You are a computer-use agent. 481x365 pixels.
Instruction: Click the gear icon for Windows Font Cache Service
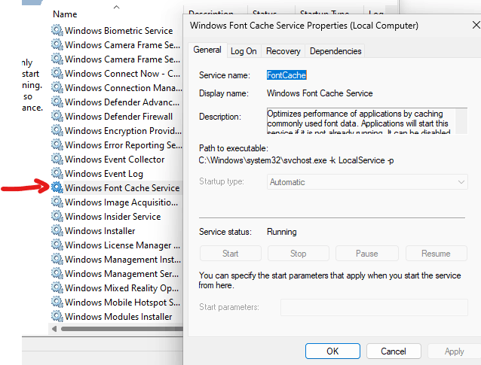tap(57, 187)
